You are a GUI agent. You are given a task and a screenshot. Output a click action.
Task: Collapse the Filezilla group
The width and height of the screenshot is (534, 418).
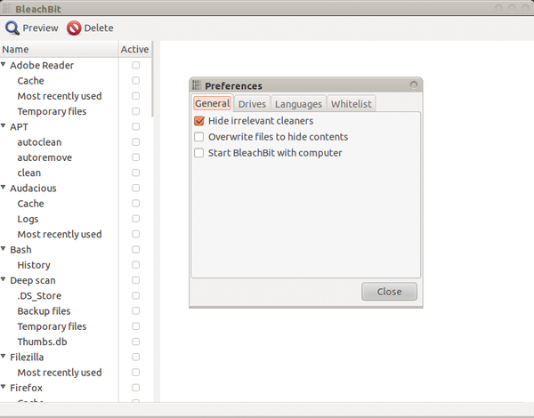point(4,357)
